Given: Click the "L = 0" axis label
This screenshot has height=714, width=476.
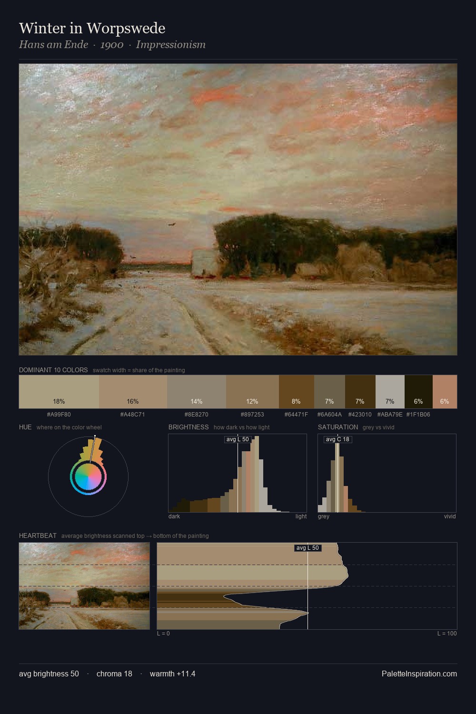Looking at the screenshot, I should coord(163,634).
